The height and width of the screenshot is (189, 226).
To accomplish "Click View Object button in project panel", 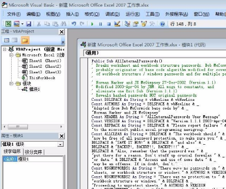I will (15, 40).
